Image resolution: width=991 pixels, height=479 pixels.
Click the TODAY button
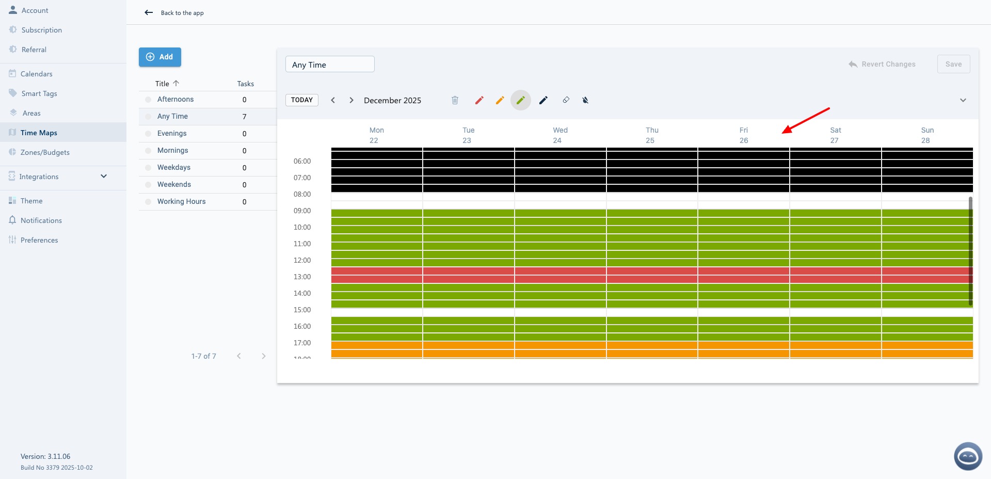click(301, 100)
